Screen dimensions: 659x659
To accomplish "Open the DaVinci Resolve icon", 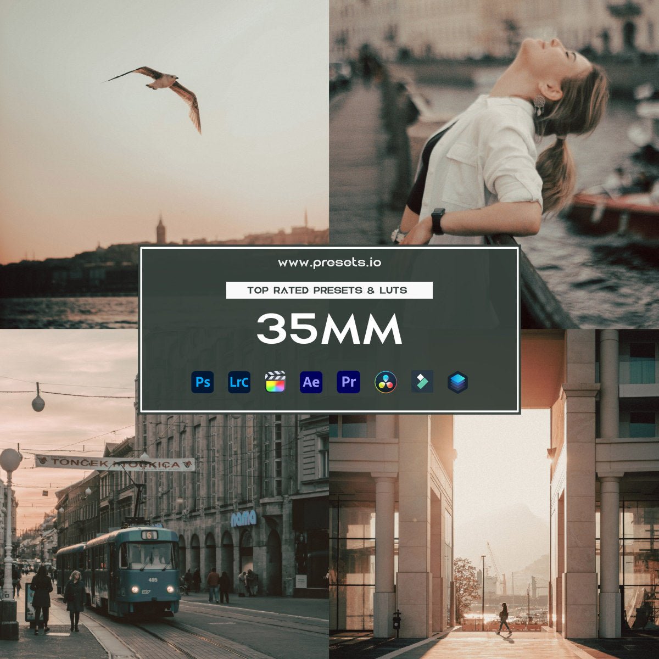I will 387,382.
